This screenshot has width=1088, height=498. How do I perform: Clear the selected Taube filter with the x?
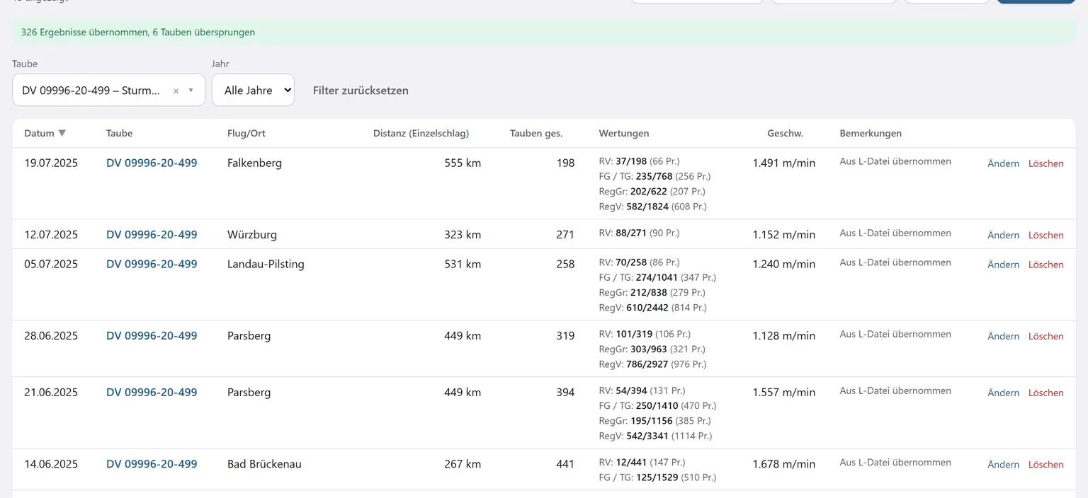point(176,91)
